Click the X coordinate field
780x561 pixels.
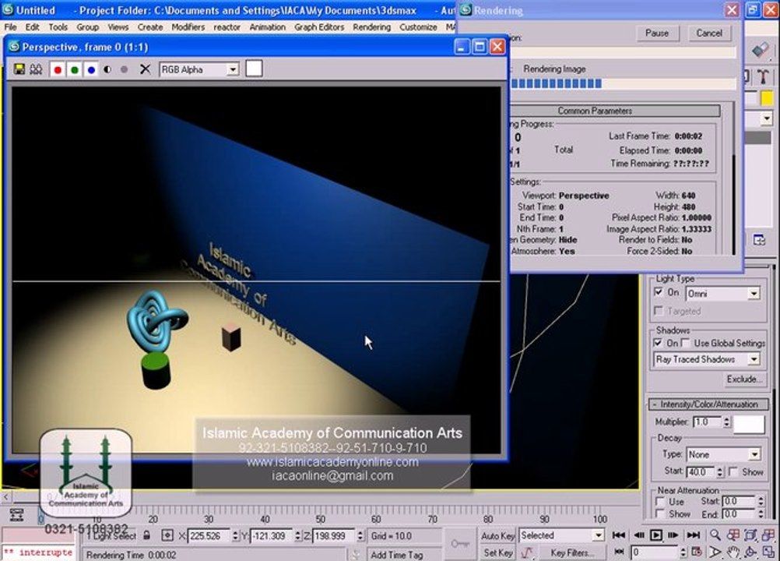(209, 536)
